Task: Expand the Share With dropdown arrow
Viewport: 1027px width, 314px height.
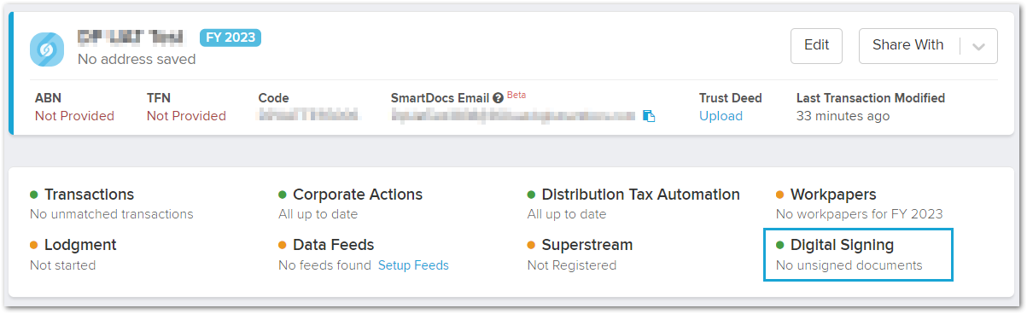Action: (978, 46)
